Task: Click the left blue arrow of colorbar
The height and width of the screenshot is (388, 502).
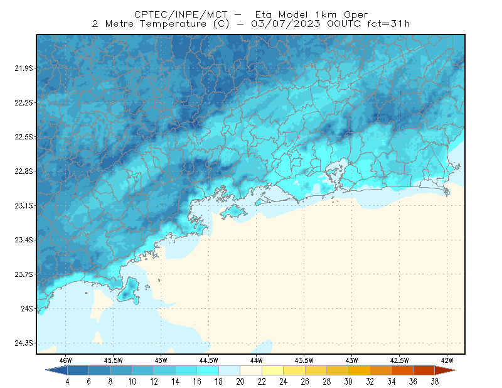Action: (56, 370)
